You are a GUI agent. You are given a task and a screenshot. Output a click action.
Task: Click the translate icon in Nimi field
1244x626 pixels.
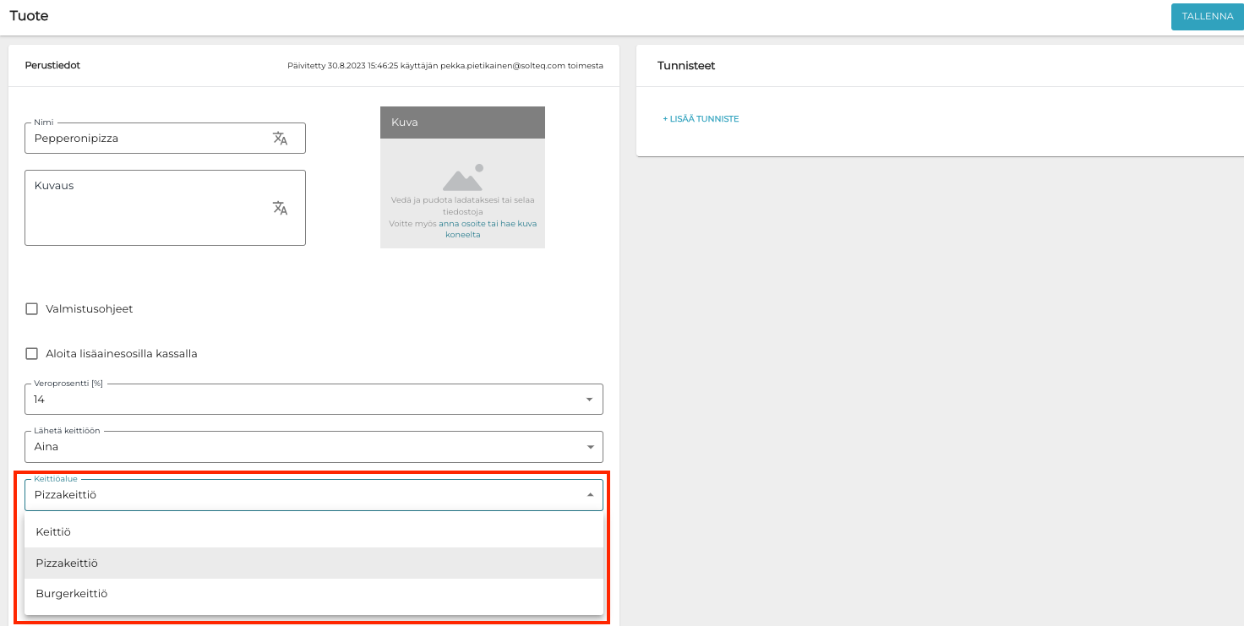click(280, 139)
